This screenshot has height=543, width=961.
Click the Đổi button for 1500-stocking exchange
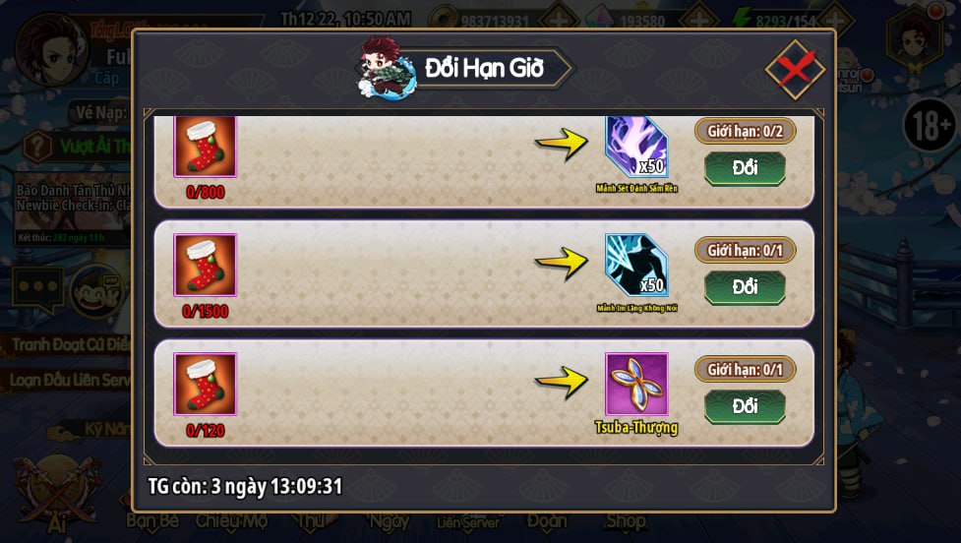pyautogui.click(x=745, y=287)
